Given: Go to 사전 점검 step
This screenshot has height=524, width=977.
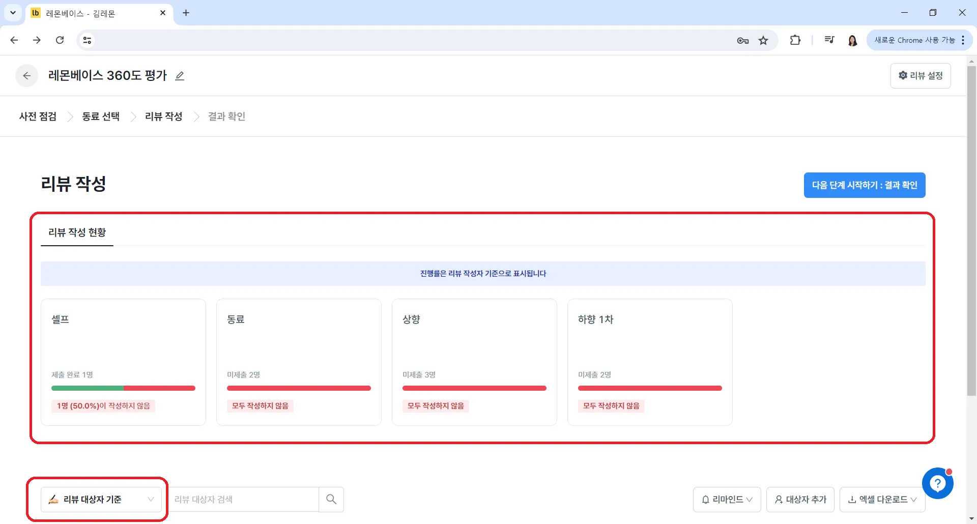Looking at the screenshot, I should tap(38, 117).
